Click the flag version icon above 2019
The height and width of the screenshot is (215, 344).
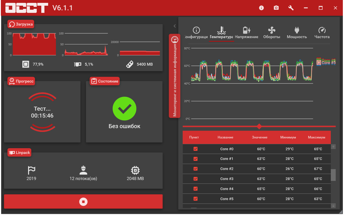(x=31, y=170)
